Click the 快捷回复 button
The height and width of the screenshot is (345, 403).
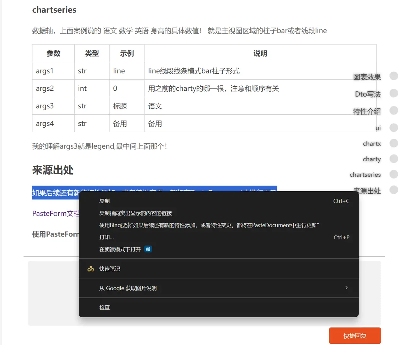[x=355, y=336]
